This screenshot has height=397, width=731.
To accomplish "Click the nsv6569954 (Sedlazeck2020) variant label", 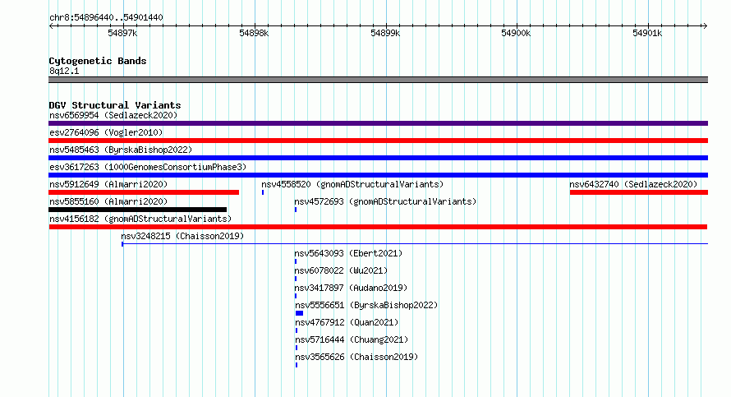I will click(x=113, y=115).
